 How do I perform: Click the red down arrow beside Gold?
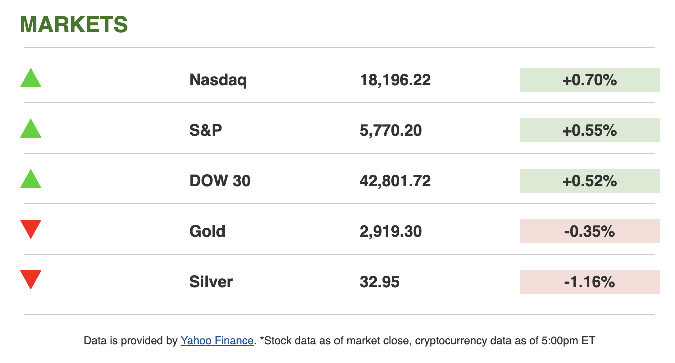tap(31, 228)
